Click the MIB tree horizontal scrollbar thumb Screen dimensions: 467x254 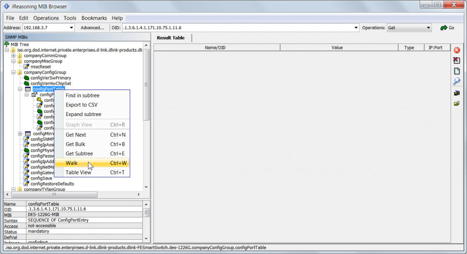coord(54,195)
